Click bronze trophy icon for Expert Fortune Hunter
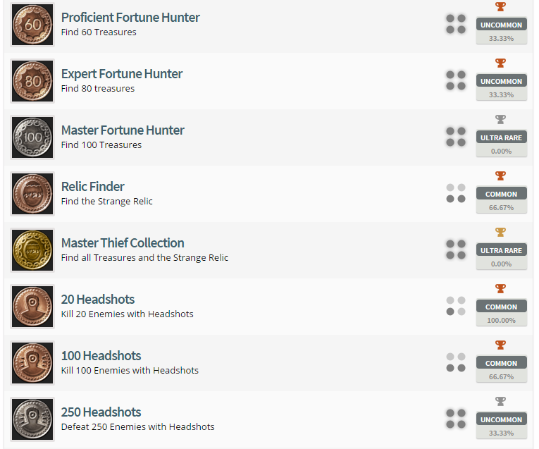Viewport: 539px width, 449px height. tap(500, 63)
